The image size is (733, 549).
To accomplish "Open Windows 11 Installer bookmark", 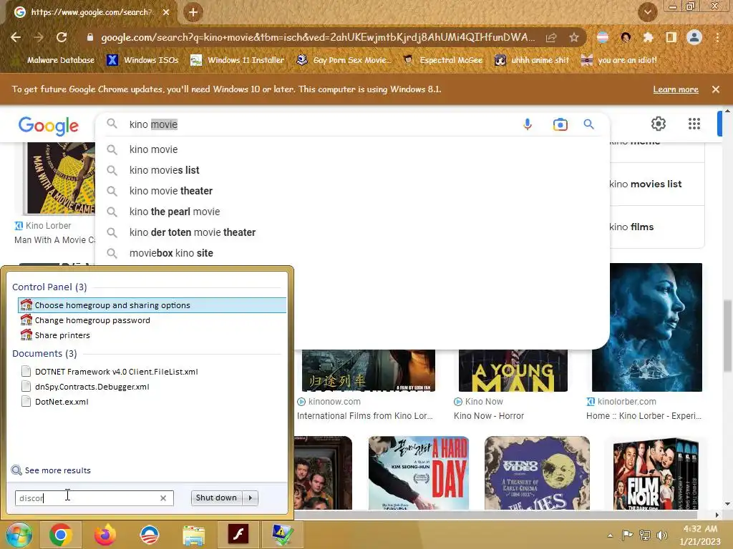I will [x=238, y=60].
